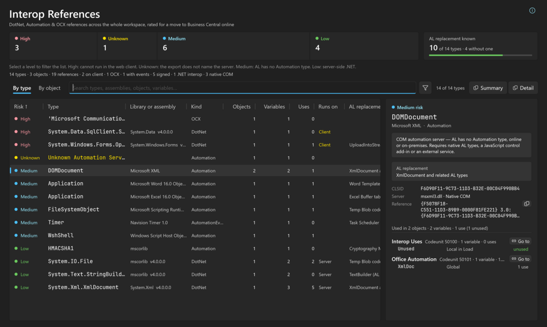
Task: Click the Interop References heading
Action: coord(54,14)
